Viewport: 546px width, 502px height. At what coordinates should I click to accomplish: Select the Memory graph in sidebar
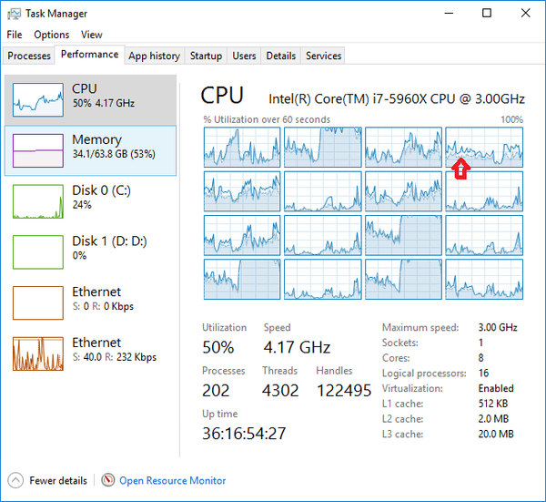click(38, 150)
